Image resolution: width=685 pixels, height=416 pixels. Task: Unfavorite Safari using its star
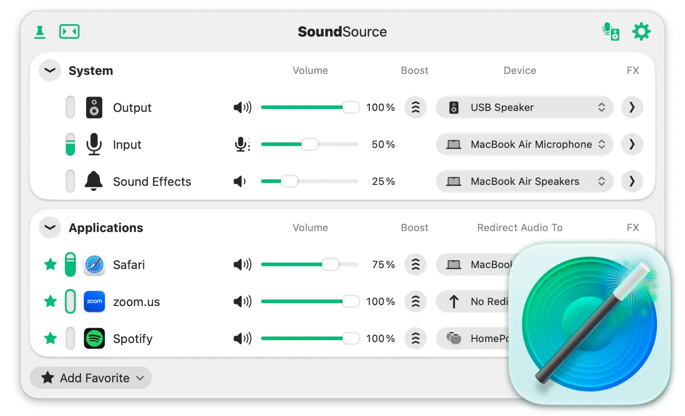coord(50,264)
